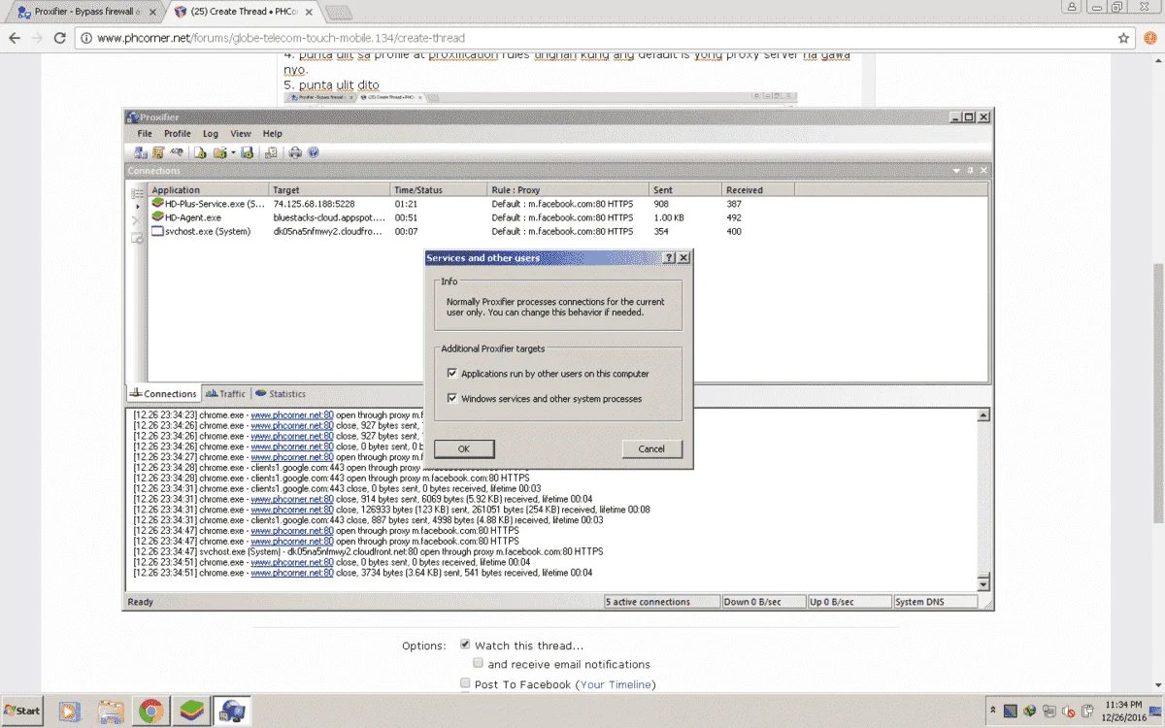Open Chrome from the taskbar
This screenshot has height=728, width=1165.
150,711
